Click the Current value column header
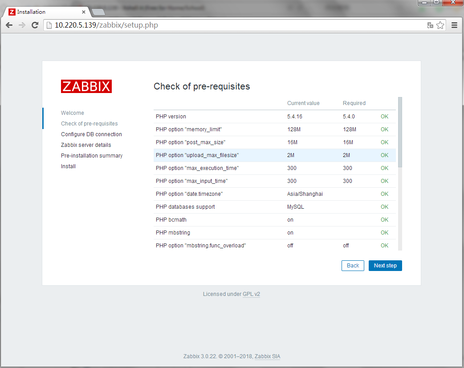The width and height of the screenshot is (464, 368). (x=303, y=103)
